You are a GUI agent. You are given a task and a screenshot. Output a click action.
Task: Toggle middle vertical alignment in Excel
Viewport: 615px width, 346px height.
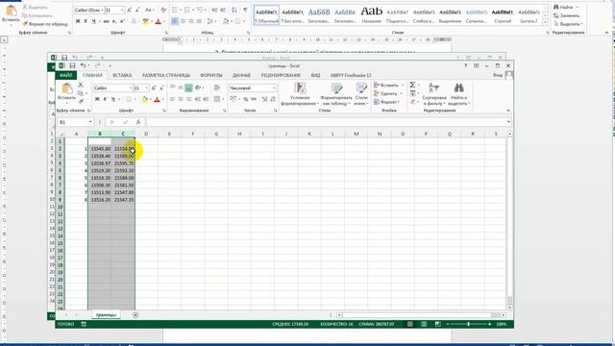coord(181,87)
